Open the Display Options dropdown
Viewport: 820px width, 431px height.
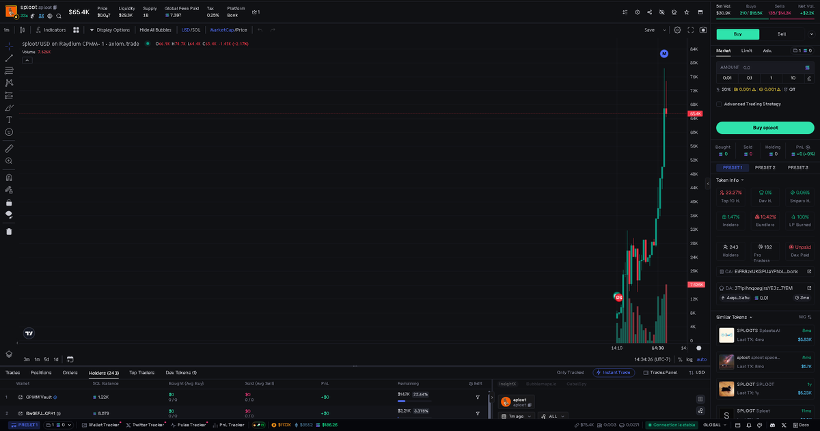point(110,30)
